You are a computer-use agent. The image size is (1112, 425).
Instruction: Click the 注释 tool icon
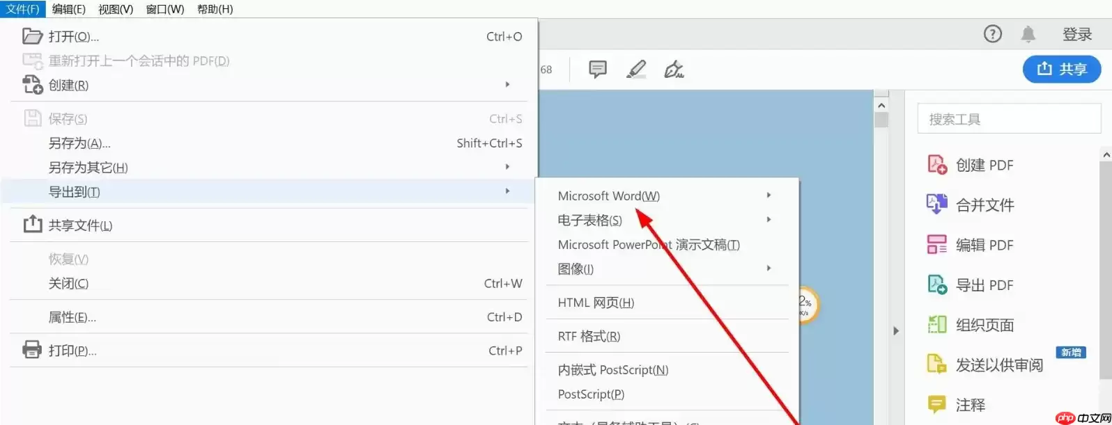coord(937,404)
